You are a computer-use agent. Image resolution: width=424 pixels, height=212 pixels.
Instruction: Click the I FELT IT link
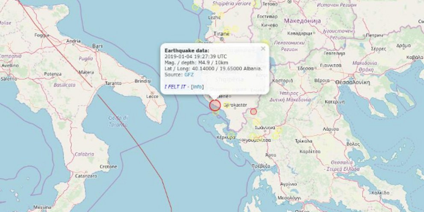coord(175,87)
